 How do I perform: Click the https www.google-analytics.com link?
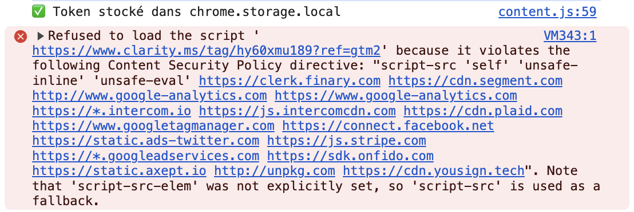pyautogui.click(x=396, y=96)
